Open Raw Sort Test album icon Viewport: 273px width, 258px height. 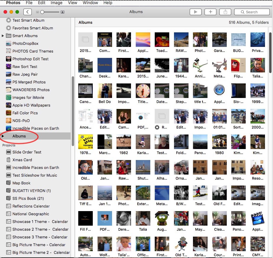[x=9, y=67]
